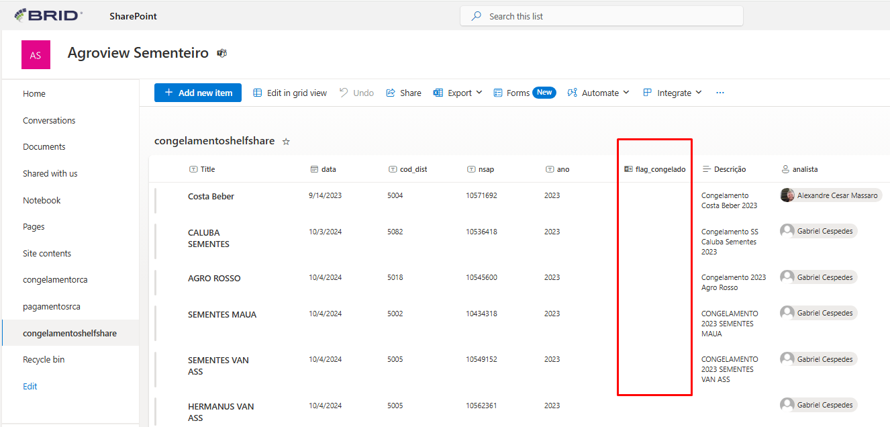The width and height of the screenshot is (890, 427).
Task: Click the Search this list box
Action: (601, 16)
